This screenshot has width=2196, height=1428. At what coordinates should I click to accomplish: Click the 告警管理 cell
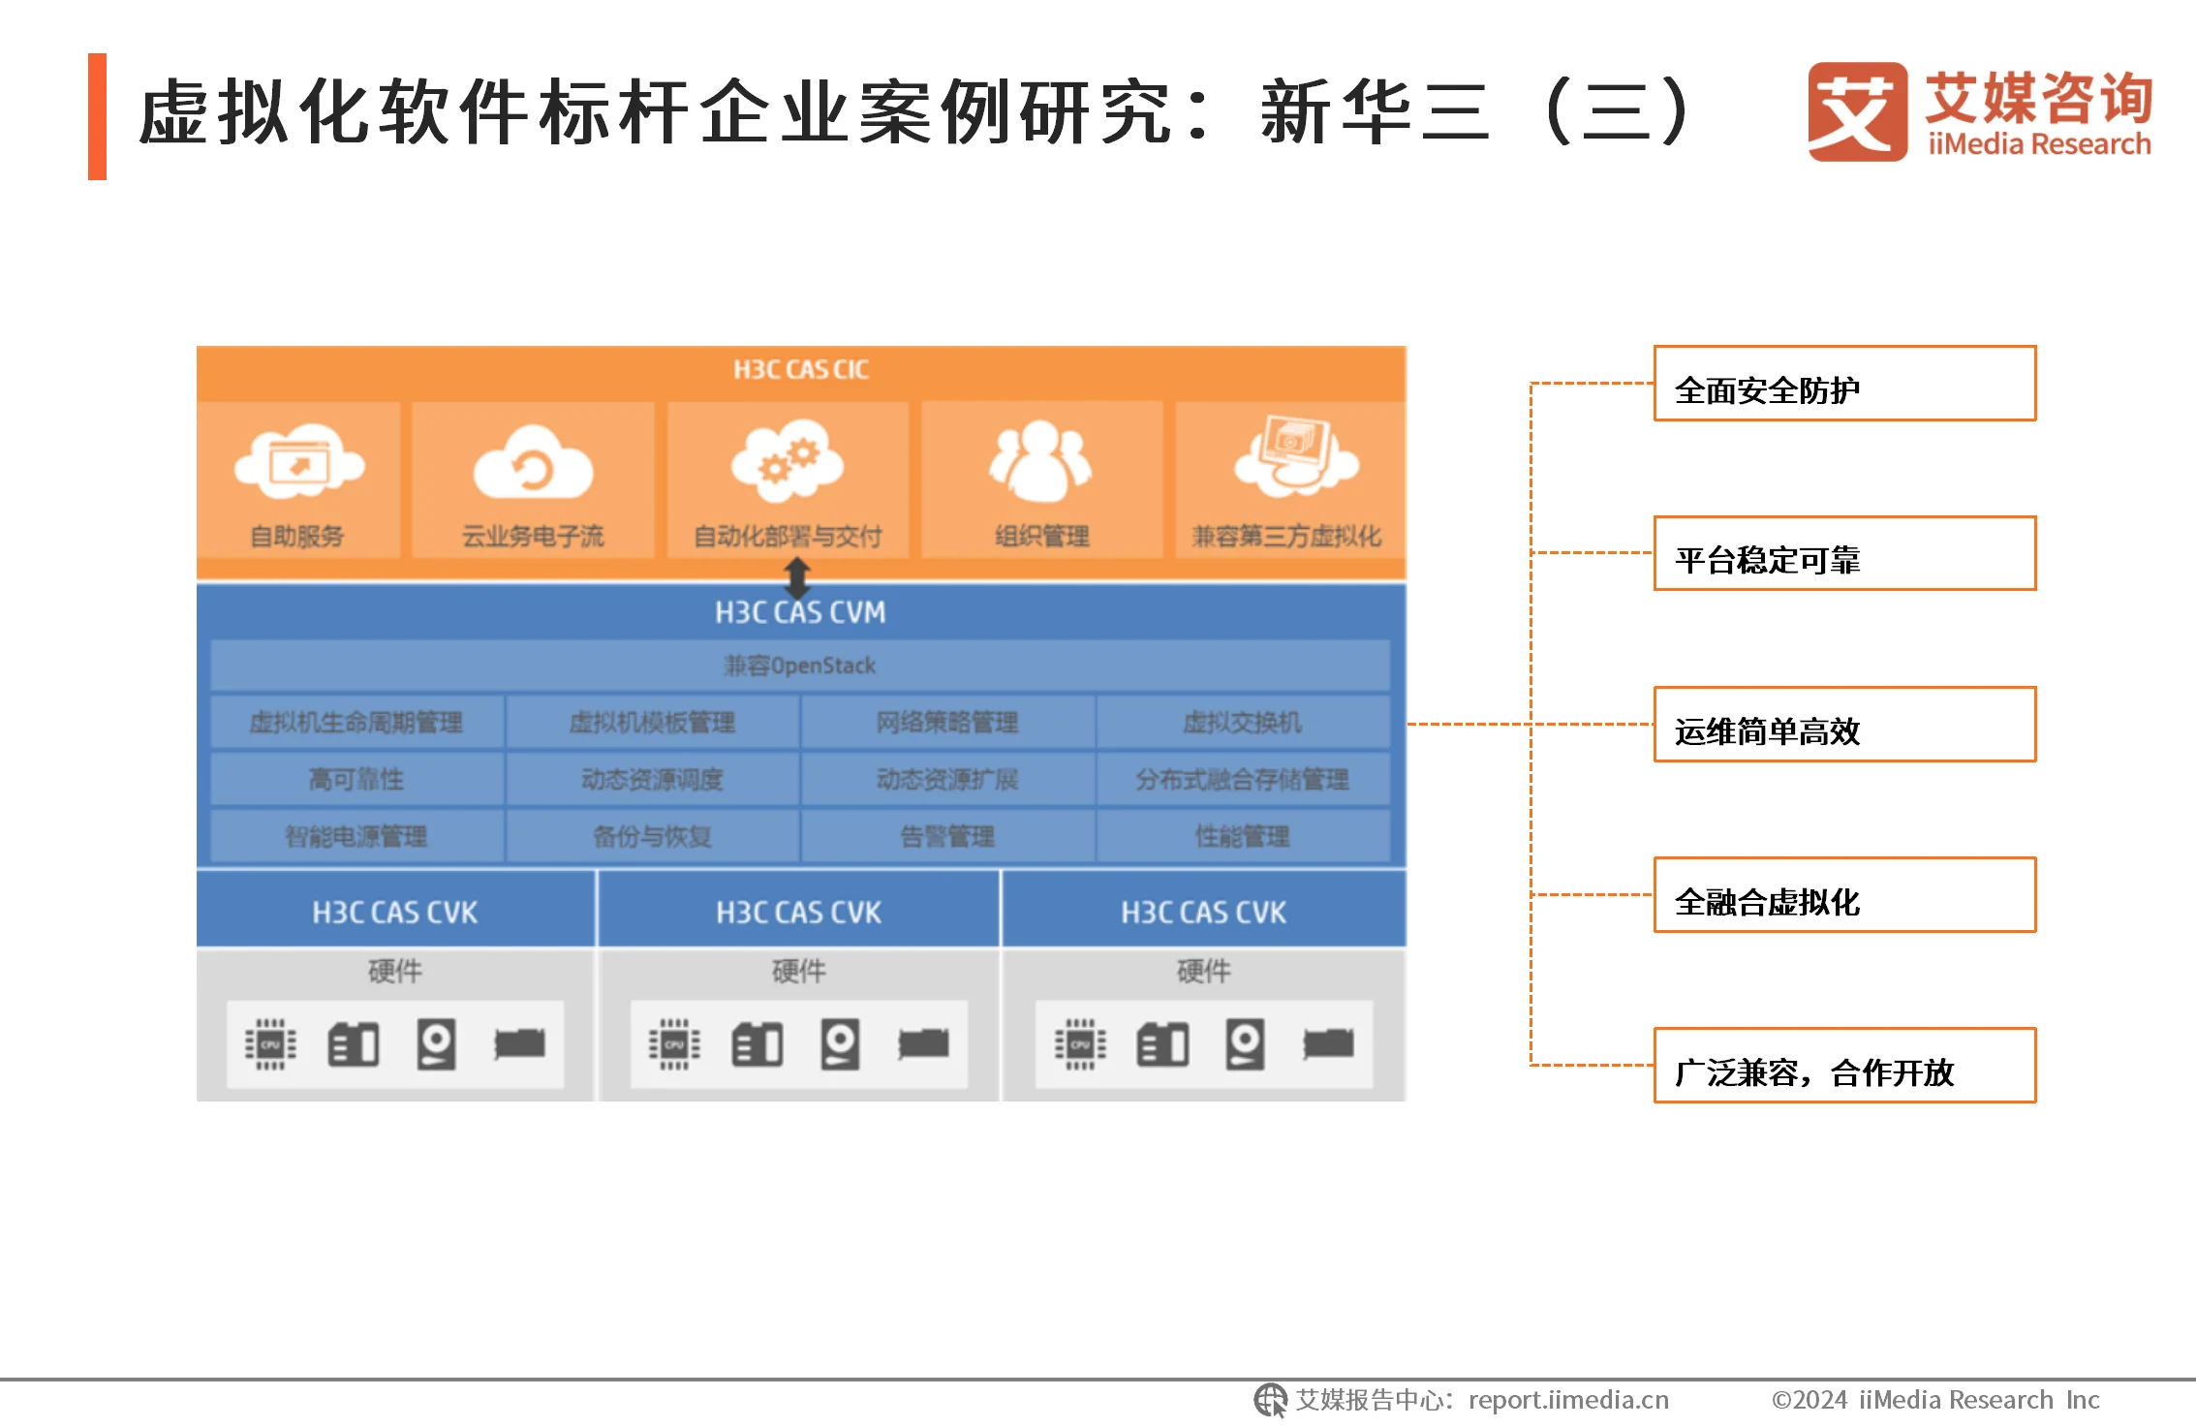tap(947, 837)
